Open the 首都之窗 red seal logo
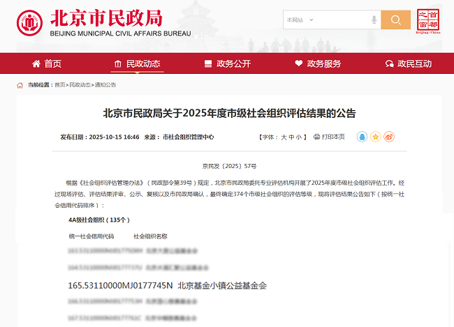This screenshot has width=454, height=327. [x=429, y=21]
